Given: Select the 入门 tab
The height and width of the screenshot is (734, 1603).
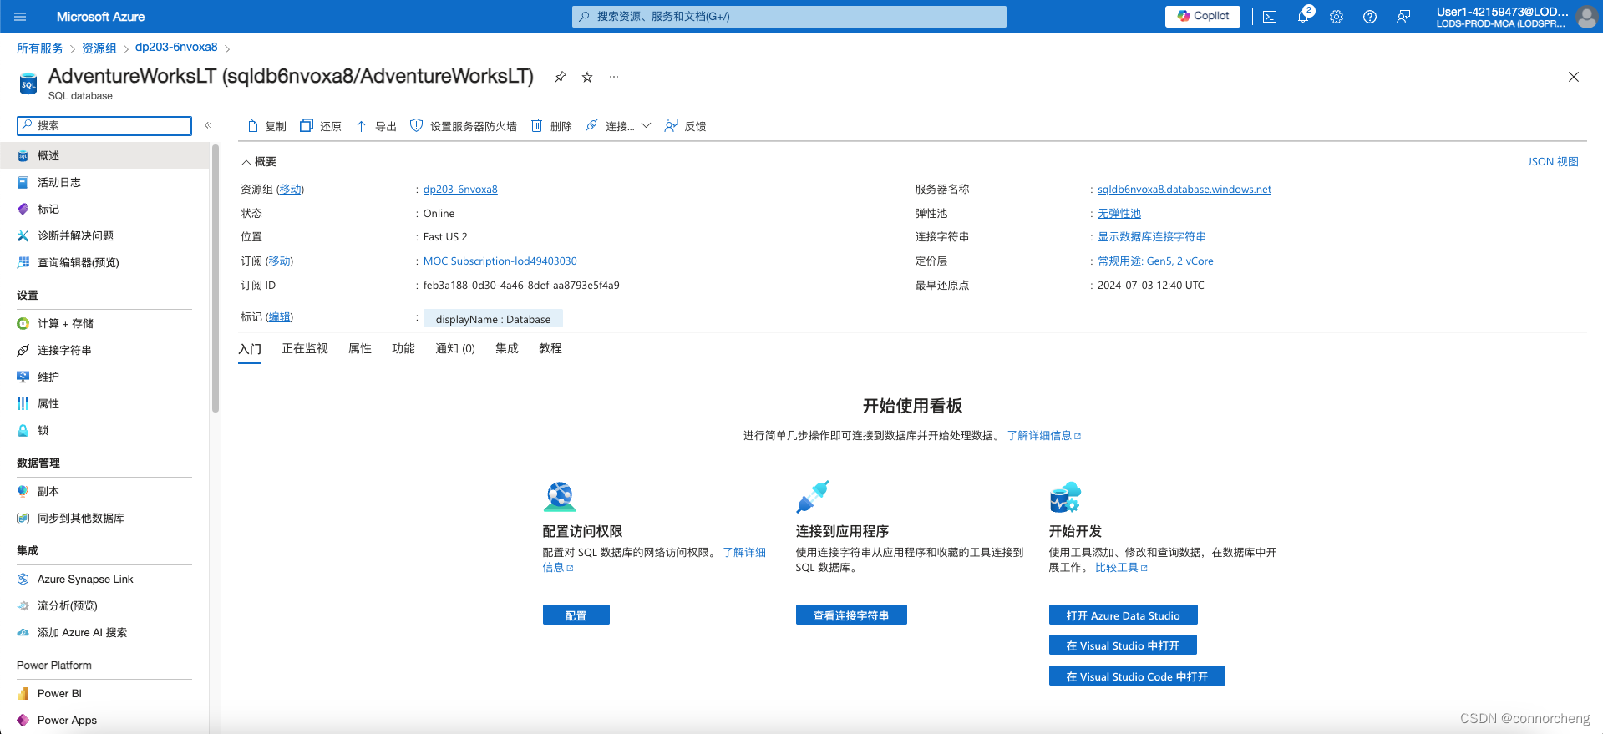Looking at the screenshot, I should 250,349.
